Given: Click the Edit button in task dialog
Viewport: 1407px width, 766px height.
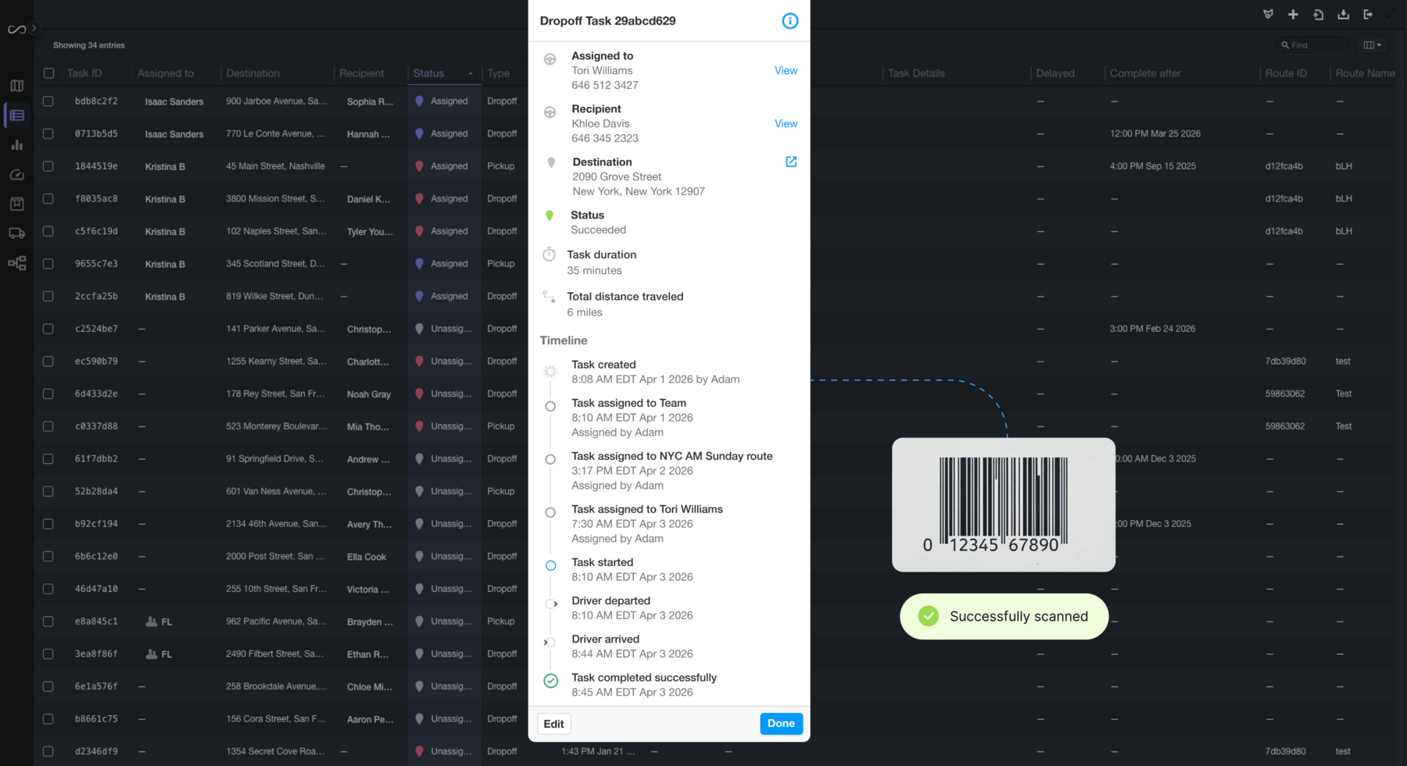Looking at the screenshot, I should (x=554, y=724).
